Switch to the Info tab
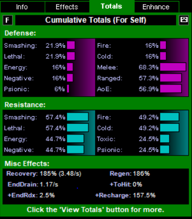 (x=22, y=7)
